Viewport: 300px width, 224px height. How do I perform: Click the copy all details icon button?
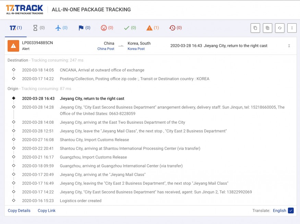pos(267,28)
